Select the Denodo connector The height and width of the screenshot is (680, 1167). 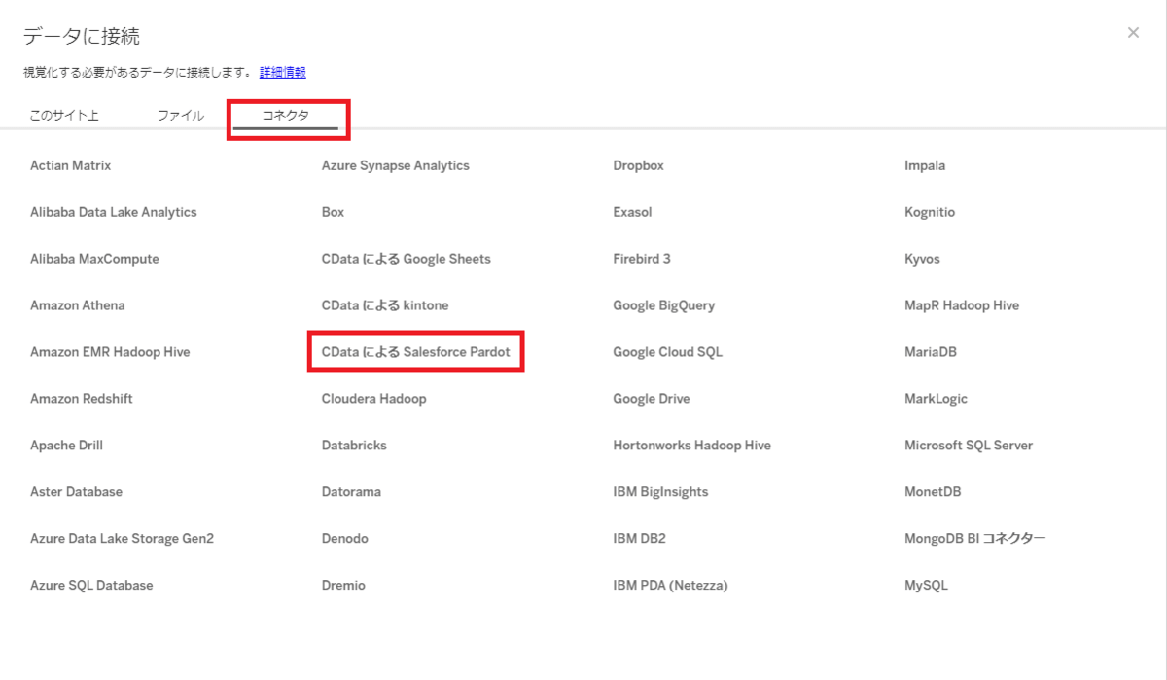click(x=345, y=539)
